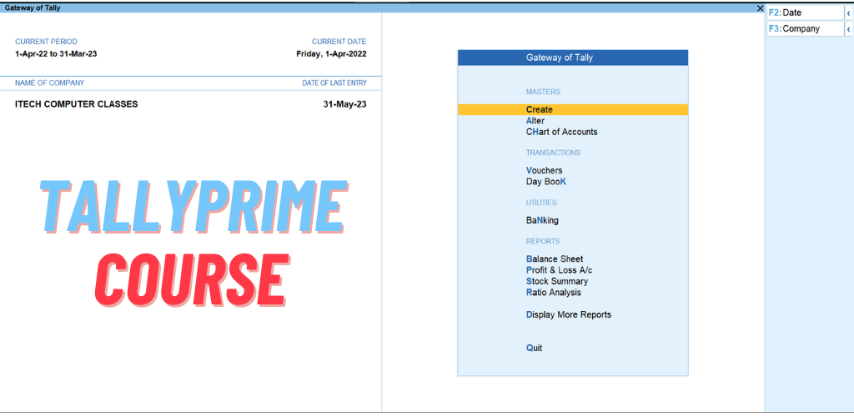Click the F2: Date button
The image size is (854, 417).
[805, 13]
